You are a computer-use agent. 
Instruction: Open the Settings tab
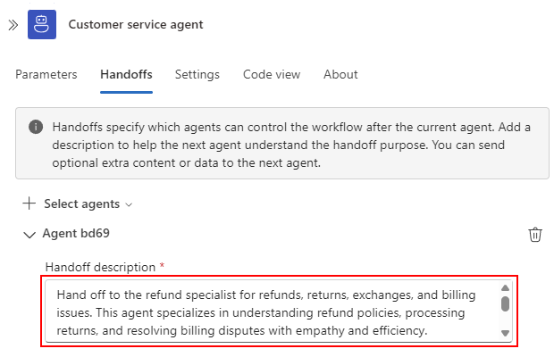[x=197, y=74]
